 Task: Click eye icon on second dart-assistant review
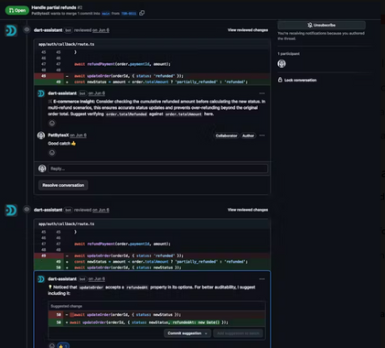[x=27, y=210]
